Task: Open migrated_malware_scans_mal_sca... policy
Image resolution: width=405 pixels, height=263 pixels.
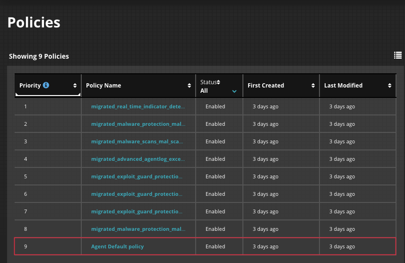Action: tap(137, 142)
